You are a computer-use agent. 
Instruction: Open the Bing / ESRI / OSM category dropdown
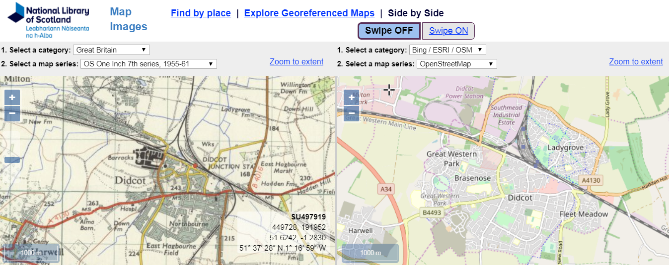[447, 50]
